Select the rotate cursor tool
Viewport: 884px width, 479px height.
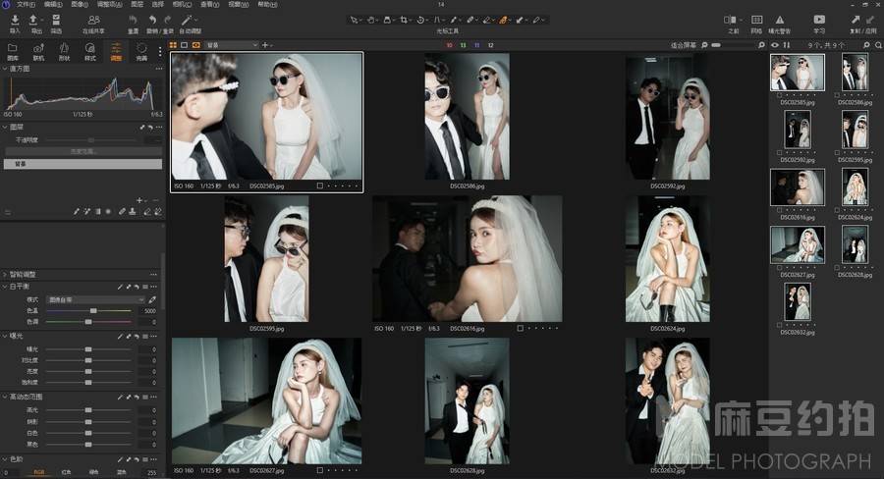(420, 20)
